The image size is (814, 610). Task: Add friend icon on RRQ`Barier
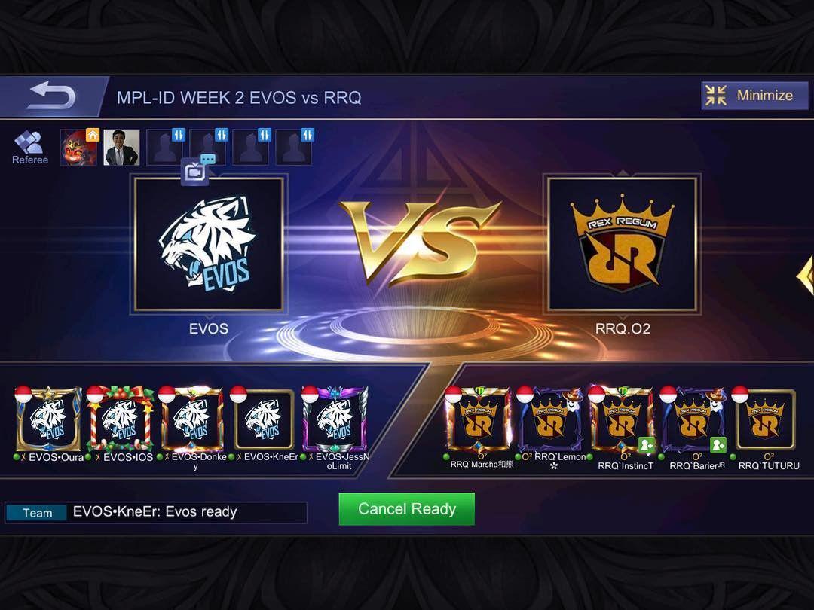pyautogui.click(x=718, y=445)
